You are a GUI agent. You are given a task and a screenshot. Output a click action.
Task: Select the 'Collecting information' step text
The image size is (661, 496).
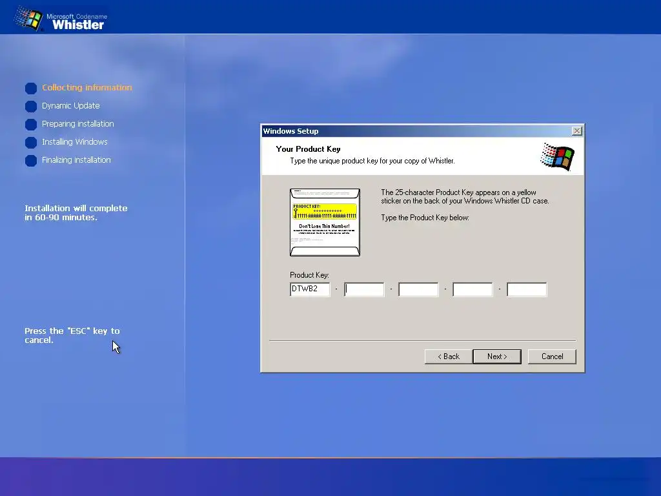[87, 87]
